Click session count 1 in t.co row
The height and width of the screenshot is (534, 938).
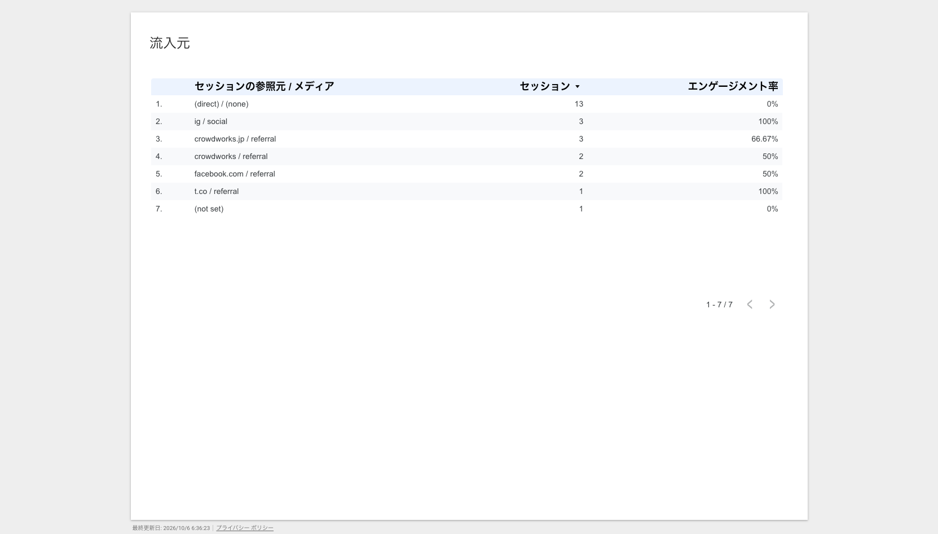(x=581, y=191)
